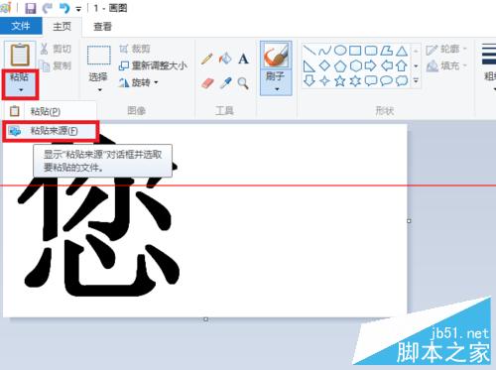Click the canvas bottom-edge resize handle
The image size is (496, 370).
(x=205, y=319)
